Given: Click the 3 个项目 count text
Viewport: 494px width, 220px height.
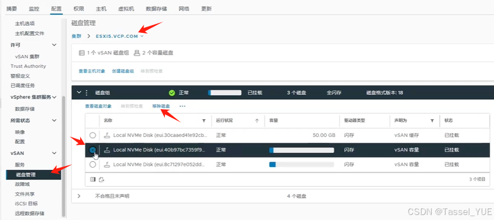Looking at the screenshot, I should pyautogui.click(x=477, y=179).
